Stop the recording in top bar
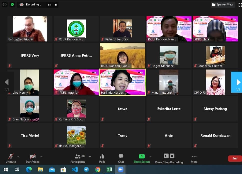The image size is (242, 174). [x=56, y=5]
